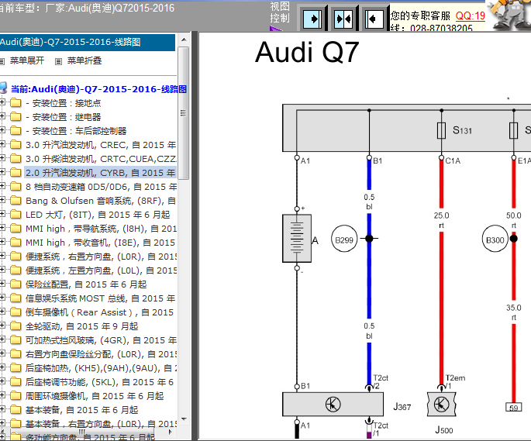Select 全轮驱动, 自 2015 年 9 月起 item
531x441 pixels.
click(81, 326)
